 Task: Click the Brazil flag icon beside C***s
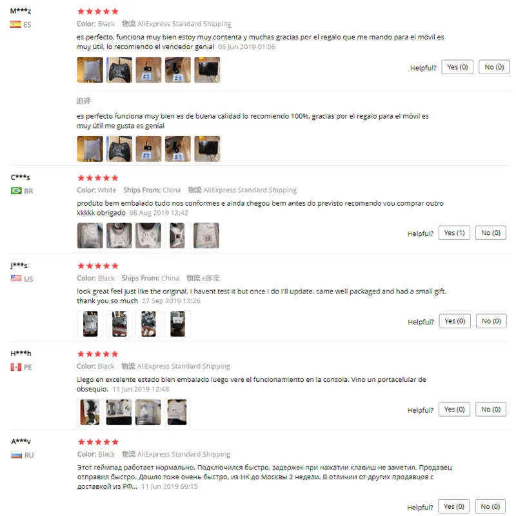point(16,190)
